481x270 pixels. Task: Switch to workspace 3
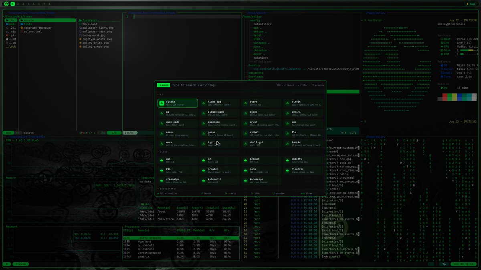tap(22, 4)
